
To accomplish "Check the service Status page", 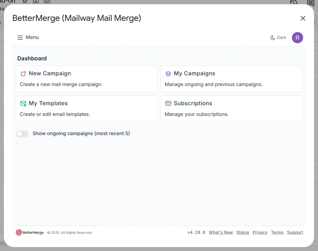I will click(243, 232).
